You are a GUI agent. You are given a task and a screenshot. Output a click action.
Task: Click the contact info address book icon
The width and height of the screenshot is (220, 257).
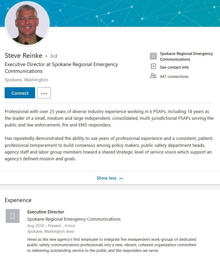pos(153,67)
